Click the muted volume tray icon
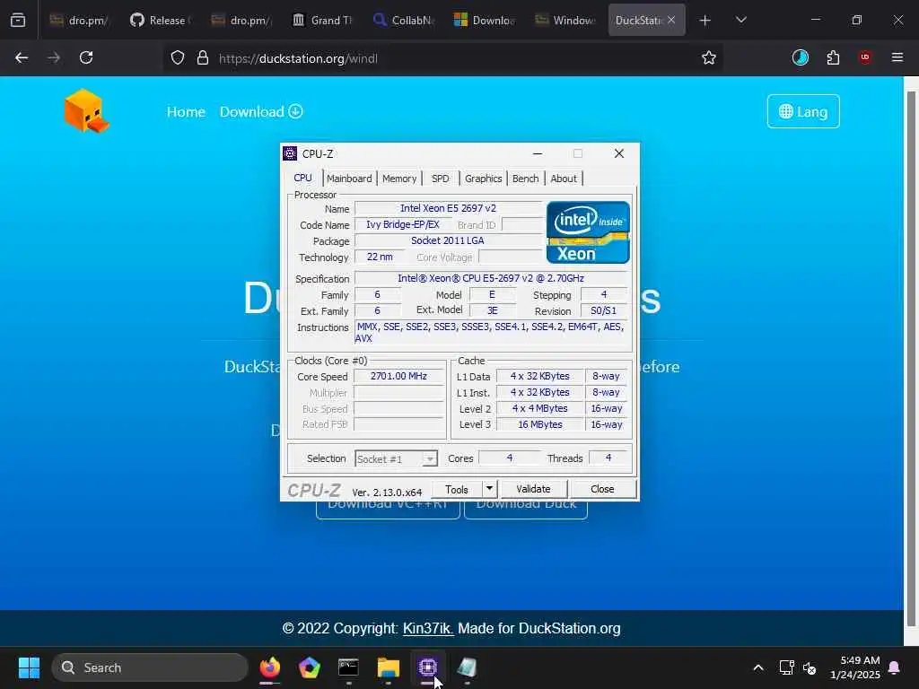 tap(810, 667)
